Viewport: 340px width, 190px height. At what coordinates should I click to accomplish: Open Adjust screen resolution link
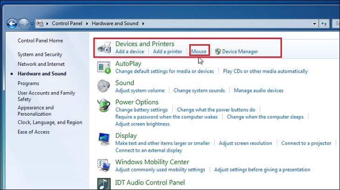pyautogui.click(x=245, y=143)
